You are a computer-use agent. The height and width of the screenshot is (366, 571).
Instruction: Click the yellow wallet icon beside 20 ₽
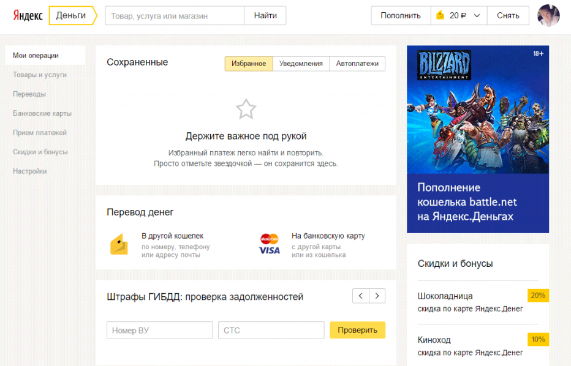pyautogui.click(x=441, y=15)
